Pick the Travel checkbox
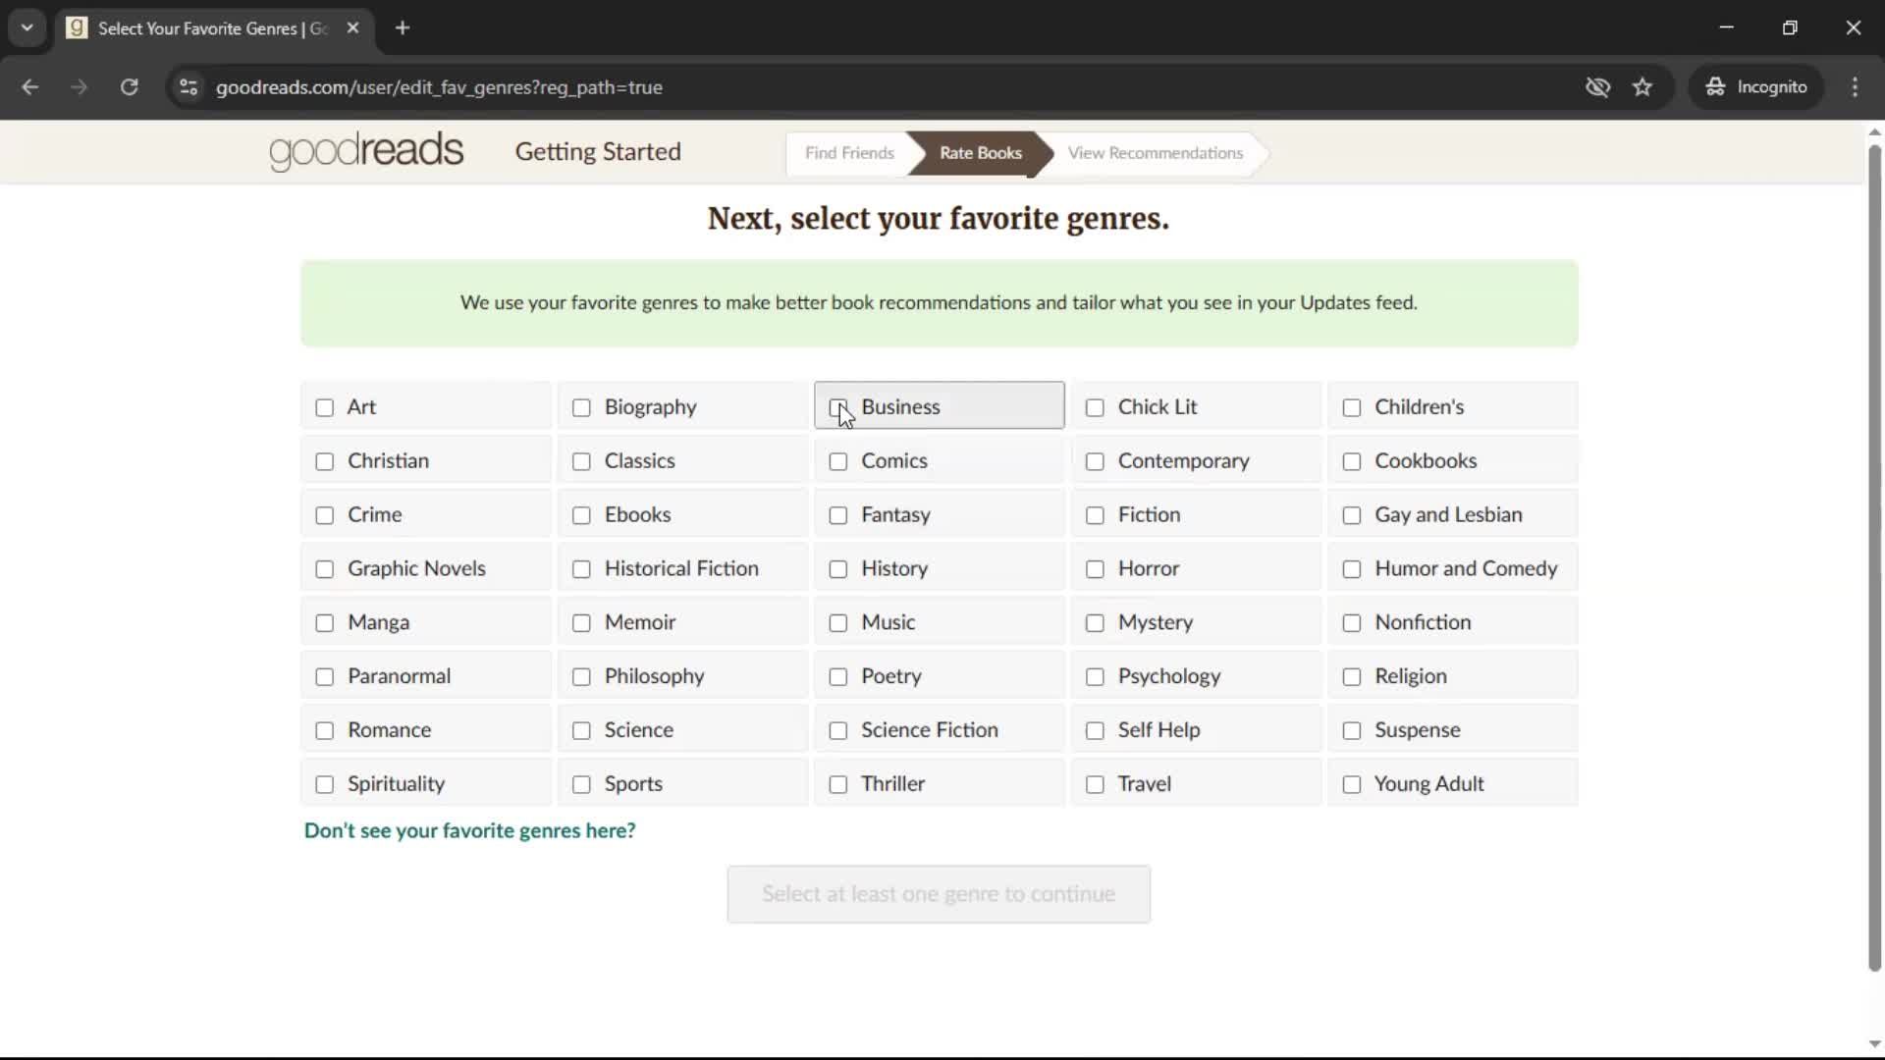This screenshot has height=1060, width=1885. [1095, 785]
